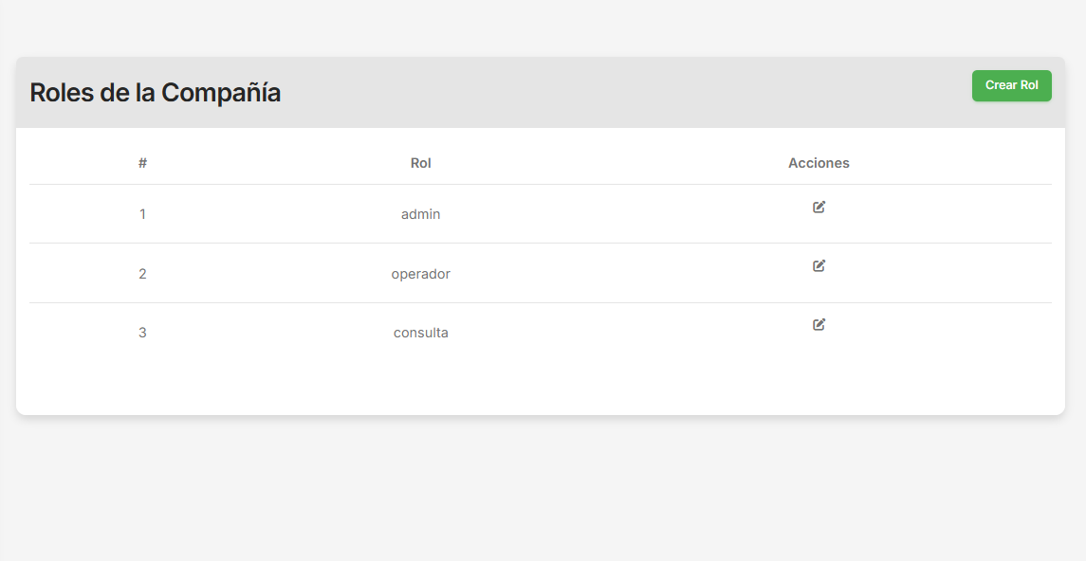The width and height of the screenshot is (1086, 561).
Task: Select the operador role name
Action: [x=420, y=274]
